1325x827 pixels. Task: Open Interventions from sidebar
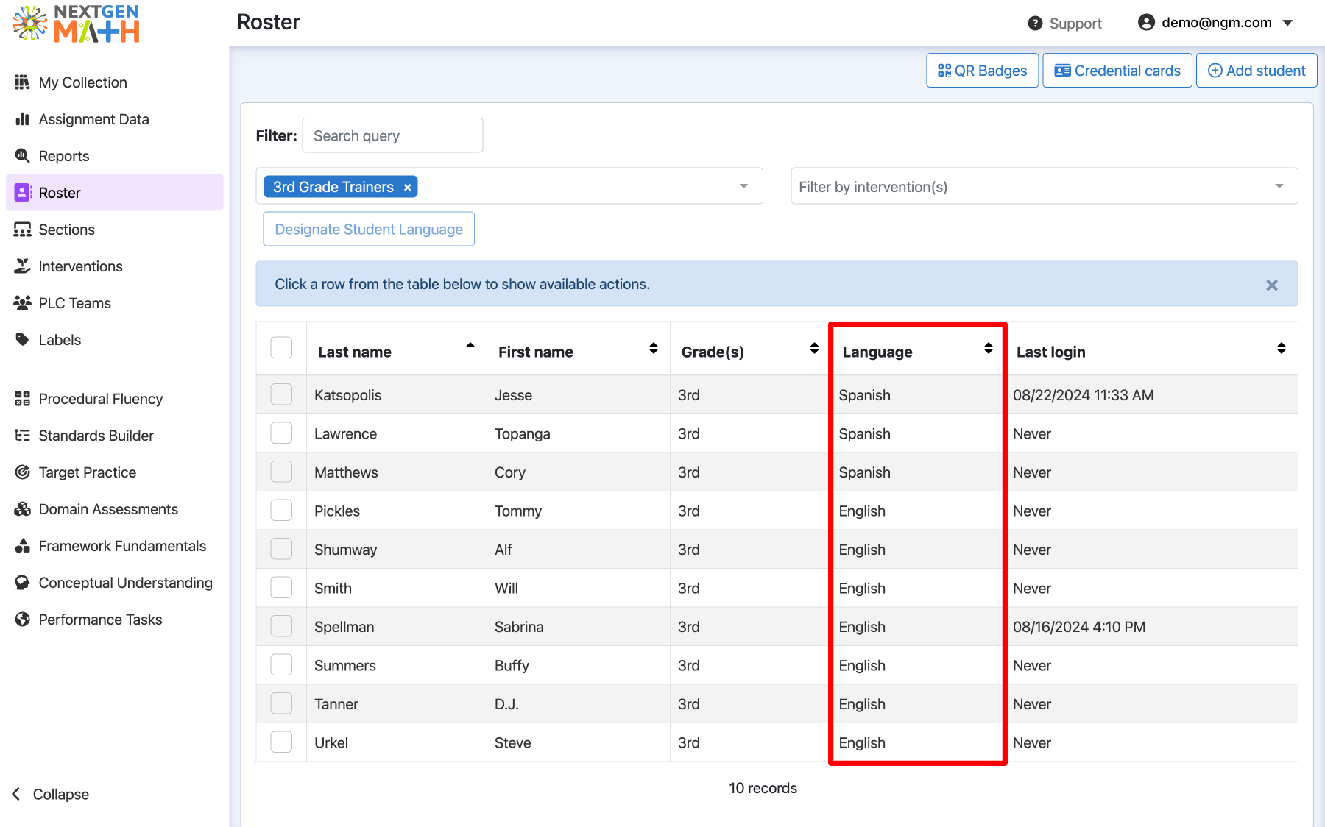(114, 266)
